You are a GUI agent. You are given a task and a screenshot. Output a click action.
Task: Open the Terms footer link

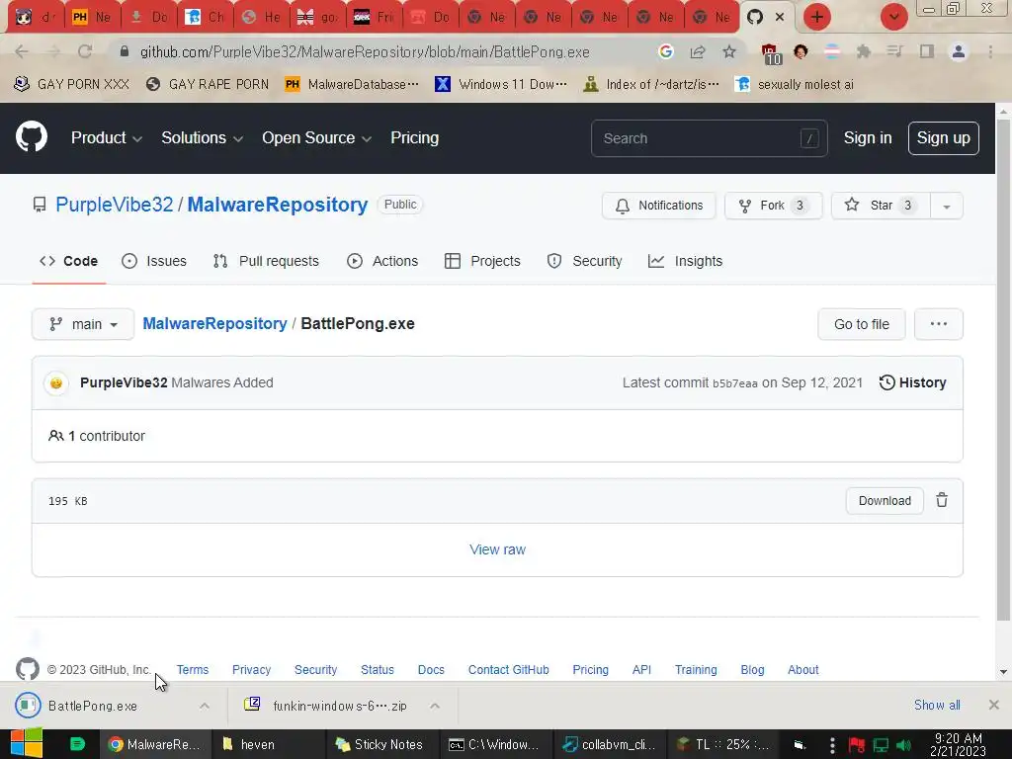click(193, 669)
